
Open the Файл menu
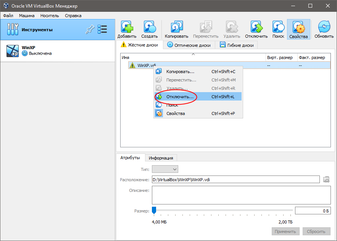tap(8, 16)
